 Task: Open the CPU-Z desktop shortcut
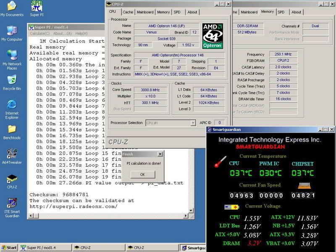(12, 179)
